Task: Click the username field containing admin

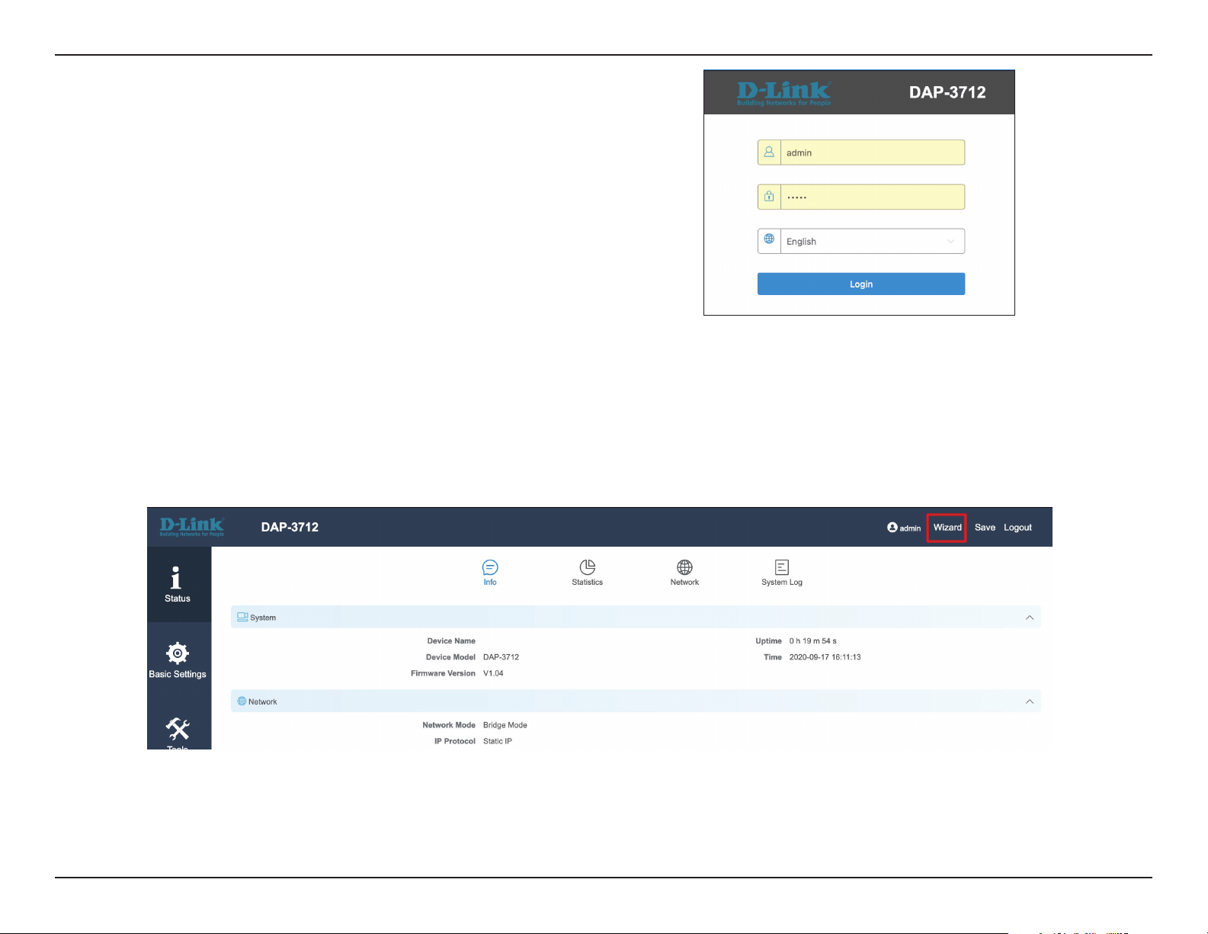Action: [873, 152]
